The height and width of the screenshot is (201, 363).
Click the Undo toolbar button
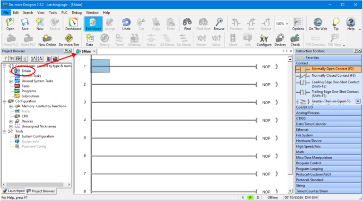click(126, 24)
